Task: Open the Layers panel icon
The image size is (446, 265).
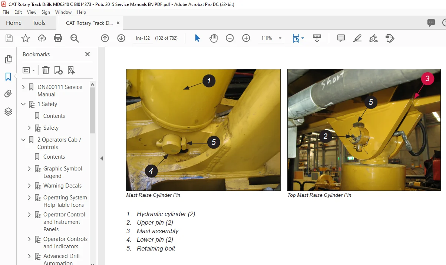Action: pos(8,111)
